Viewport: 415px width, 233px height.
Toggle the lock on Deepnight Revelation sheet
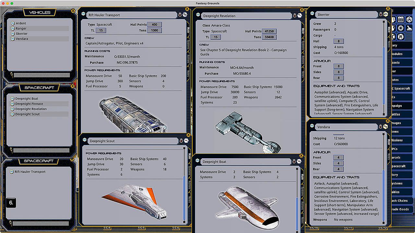pos(295,16)
